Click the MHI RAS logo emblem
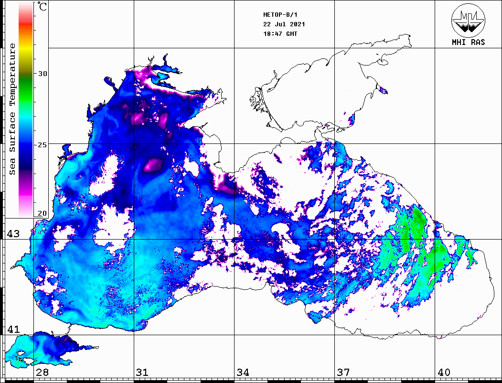The height and width of the screenshot is (383, 502). [x=468, y=20]
